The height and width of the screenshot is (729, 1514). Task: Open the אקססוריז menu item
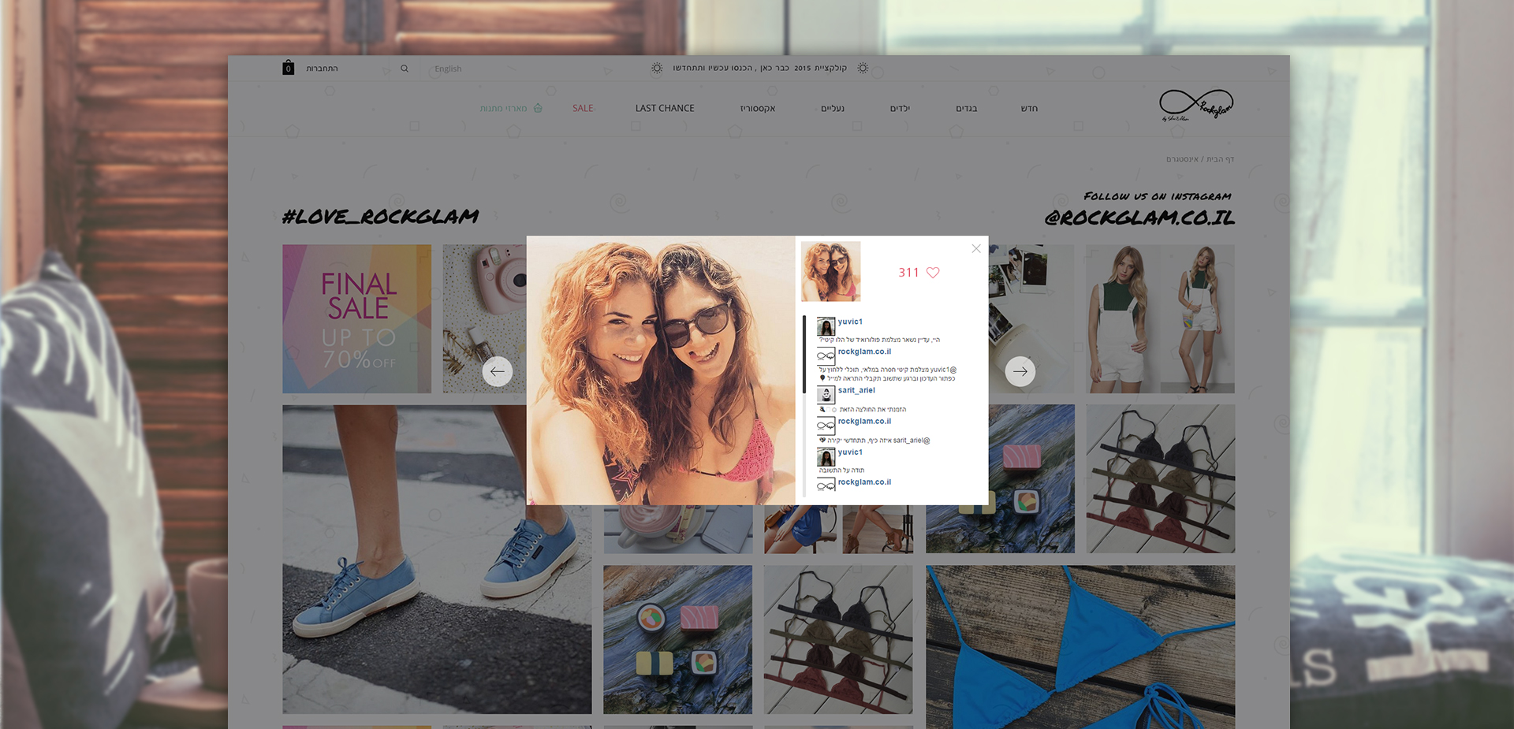pyautogui.click(x=758, y=109)
